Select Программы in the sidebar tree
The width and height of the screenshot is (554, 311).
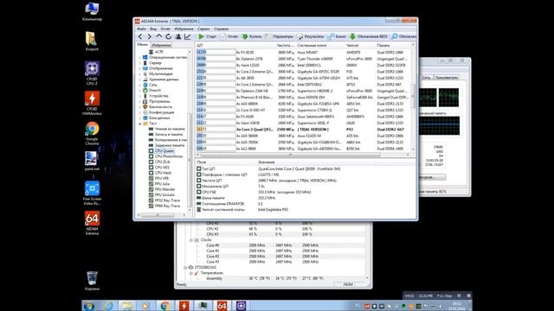tap(159, 101)
